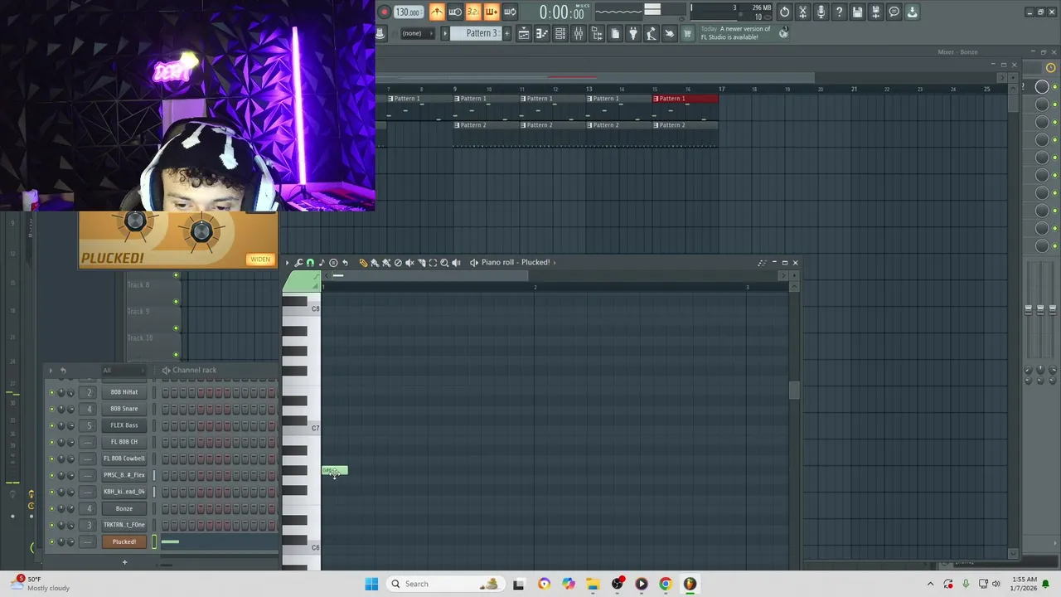Select the zoom tool in Piano roll
The image size is (1061, 597).
click(444, 263)
